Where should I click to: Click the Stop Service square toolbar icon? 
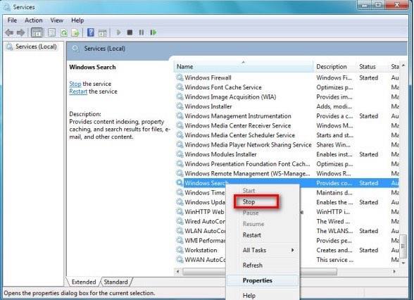click(130, 32)
